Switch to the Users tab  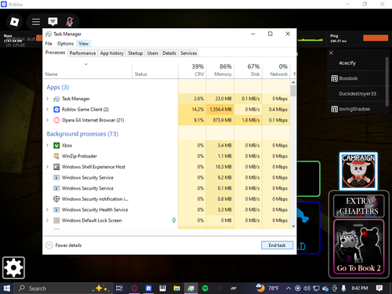(153, 53)
